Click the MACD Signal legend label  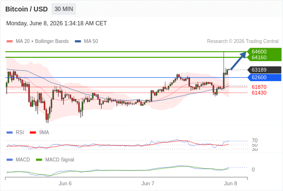(59, 160)
